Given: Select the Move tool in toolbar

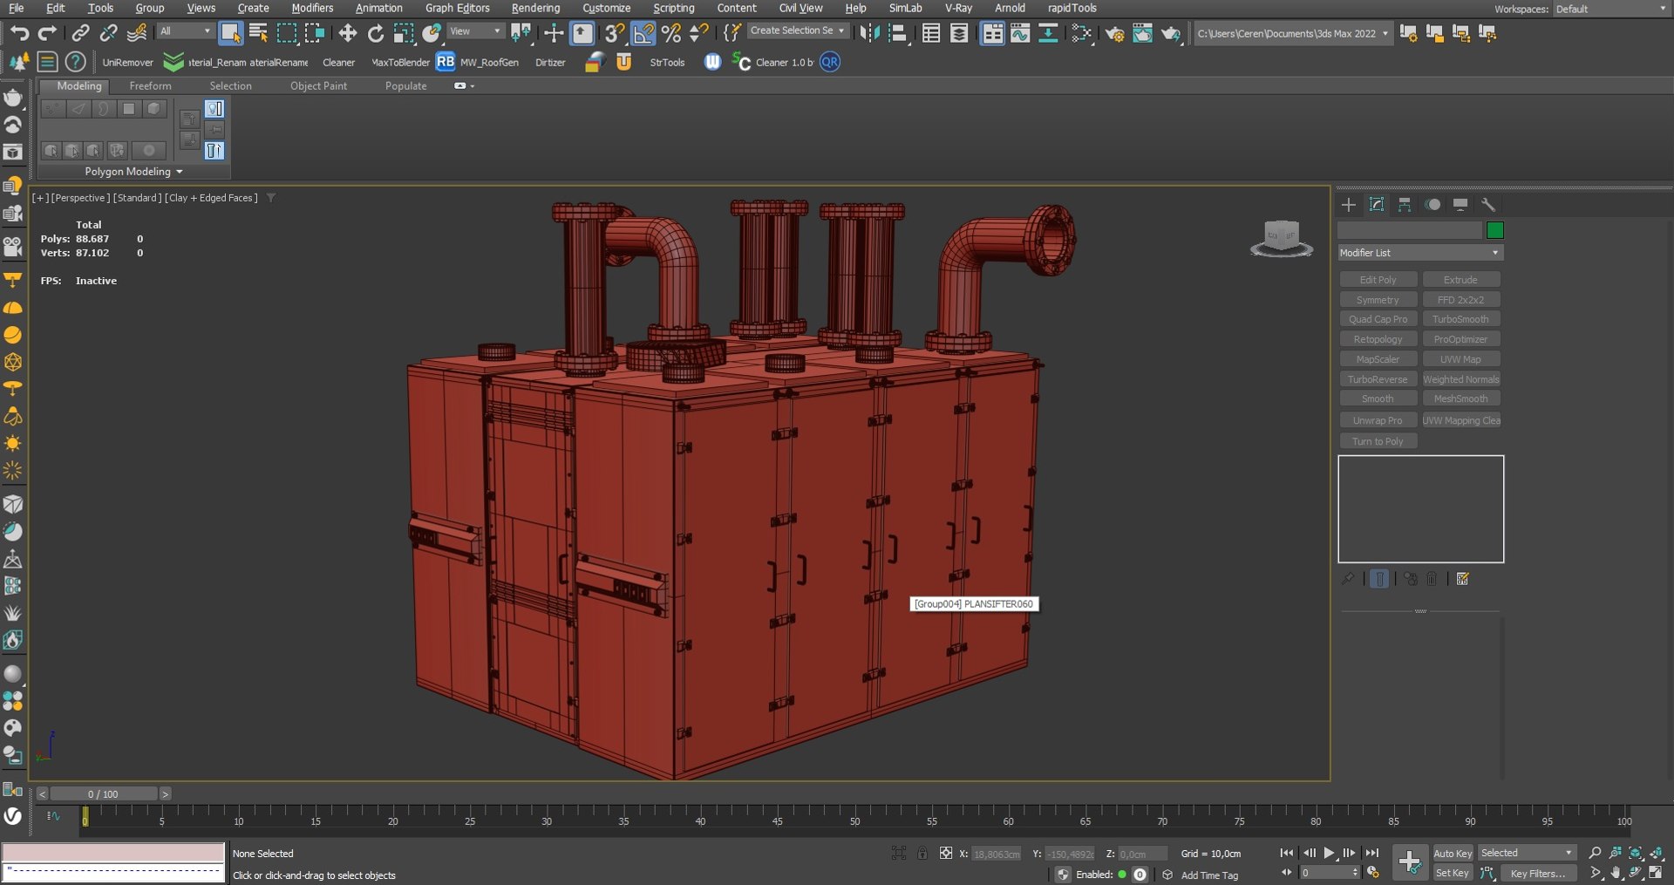Looking at the screenshot, I should [x=348, y=33].
